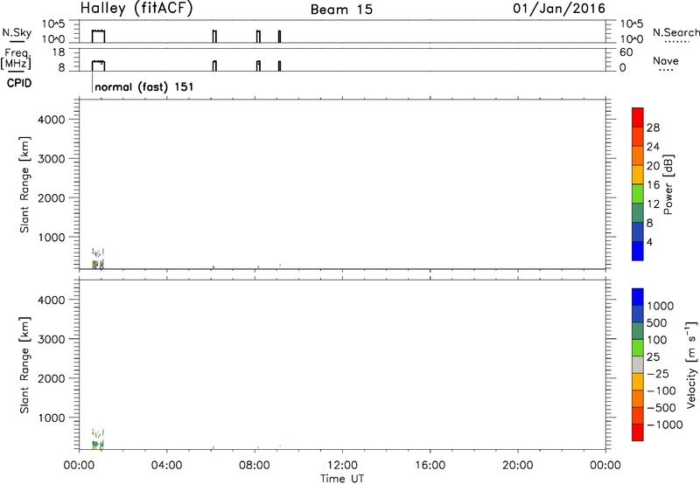Viewport: 700px width, 484px height.
Task: Click the '08:00' time axis label
Action: coord(255,466)
